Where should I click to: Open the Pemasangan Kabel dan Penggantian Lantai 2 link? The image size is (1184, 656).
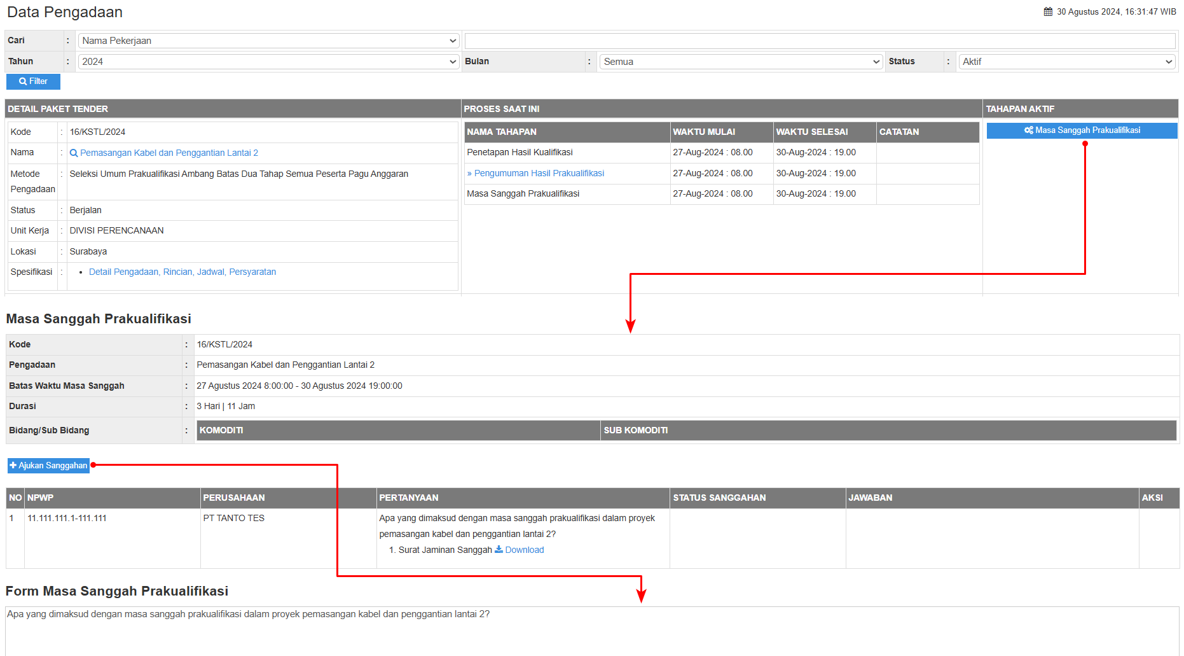pyautogui.click(x=169, y=153)
